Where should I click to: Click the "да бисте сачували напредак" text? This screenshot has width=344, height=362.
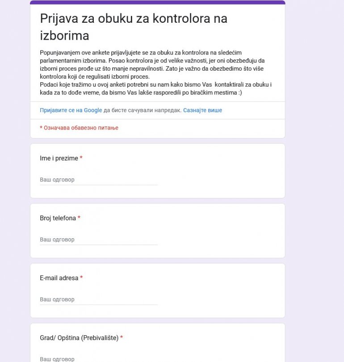click(x=143, y=110)
